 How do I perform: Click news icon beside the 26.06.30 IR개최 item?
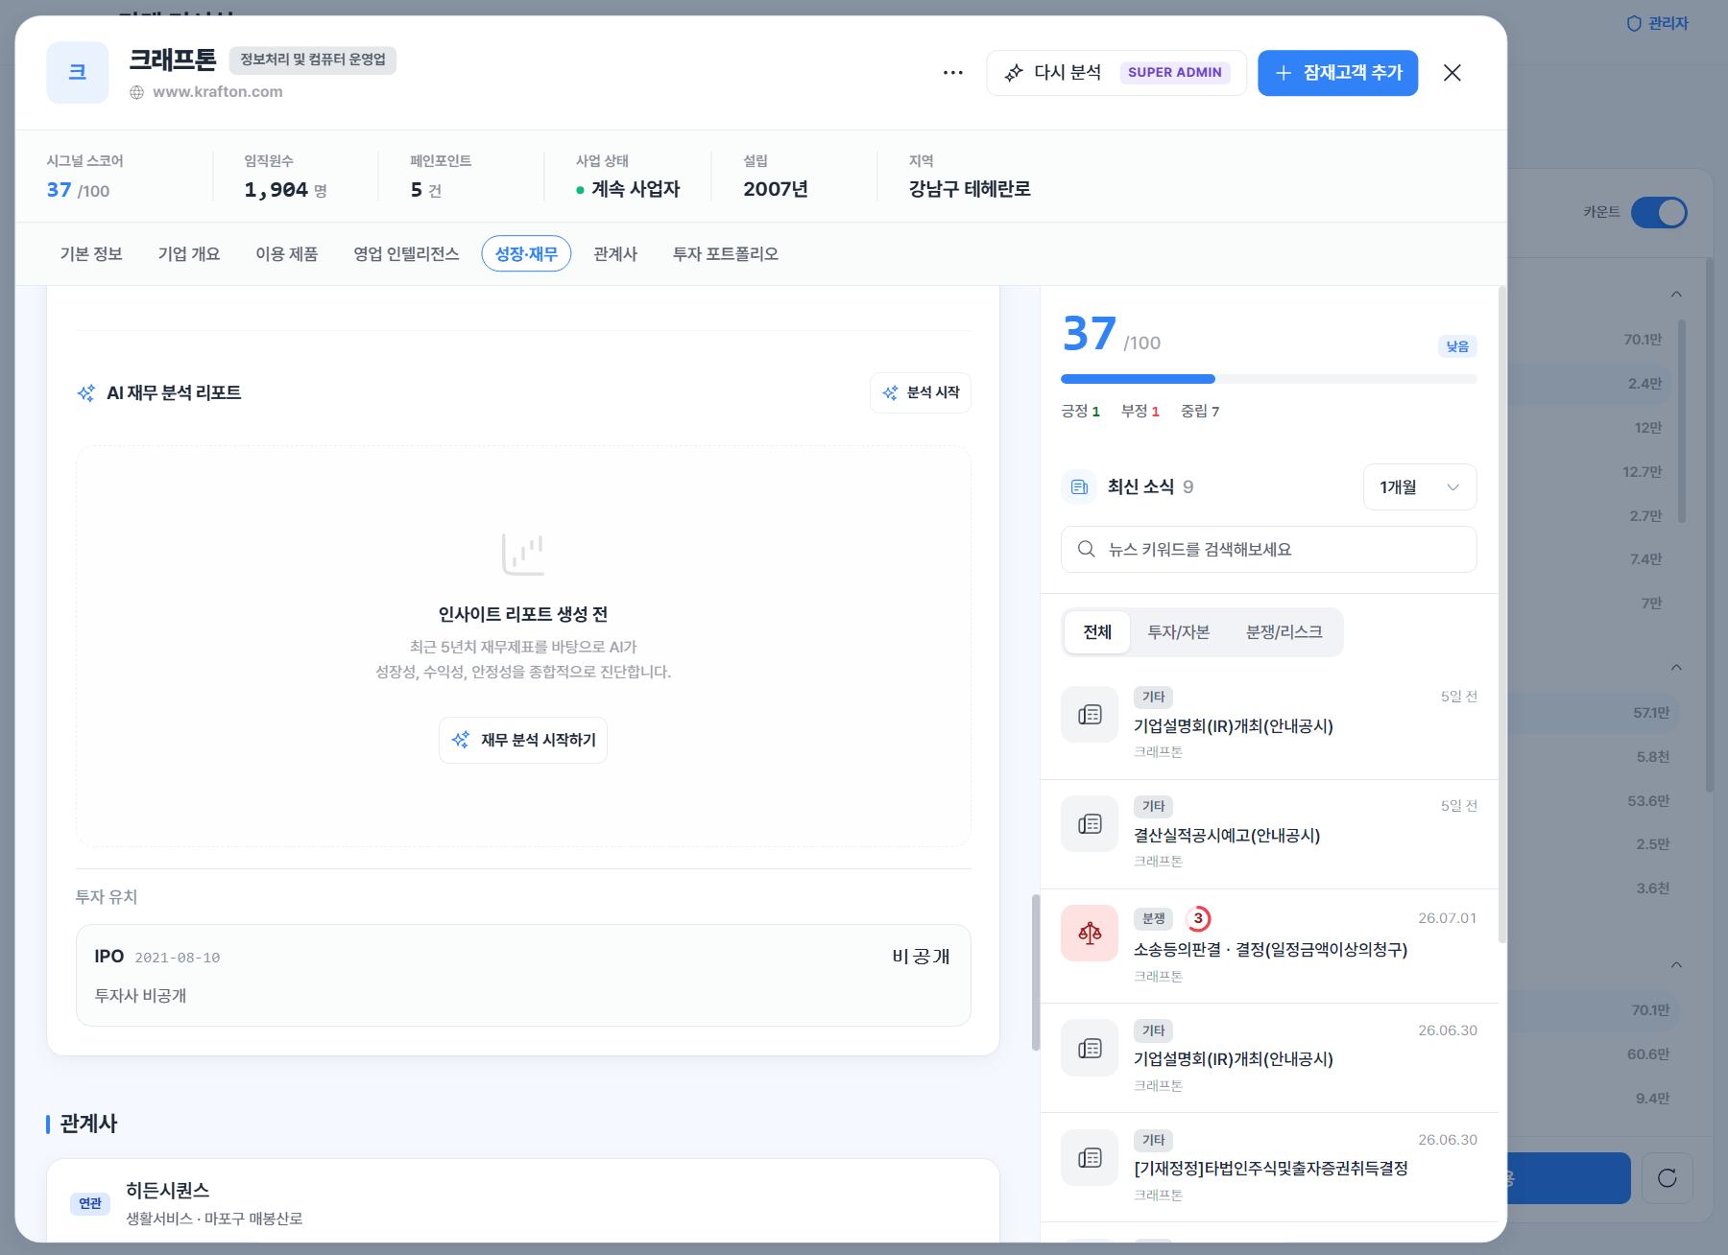(1090, 1048)
